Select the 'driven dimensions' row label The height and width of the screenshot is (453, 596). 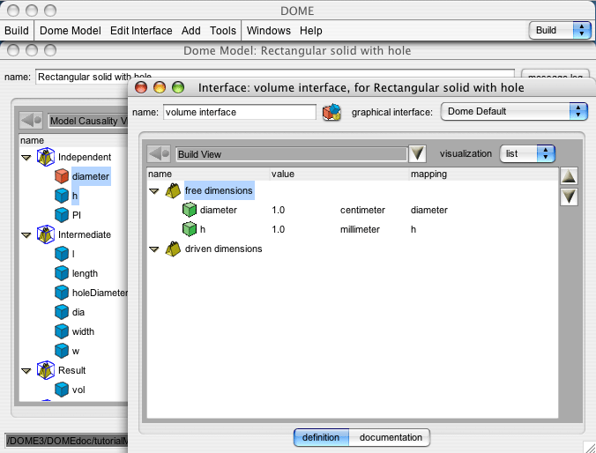[x=224, y=249]
